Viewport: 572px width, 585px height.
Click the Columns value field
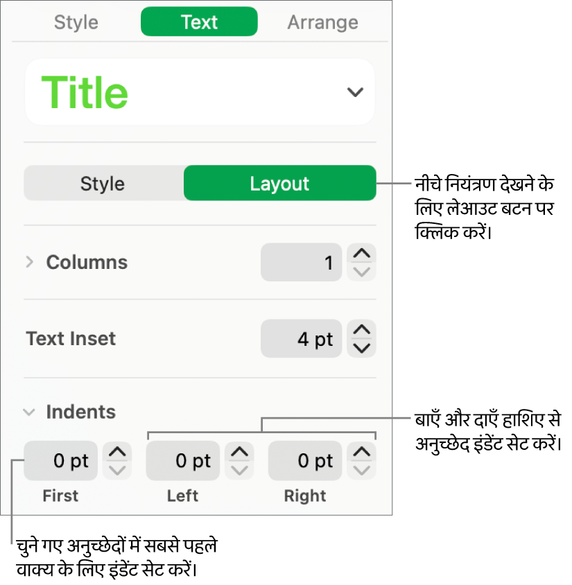302,262
